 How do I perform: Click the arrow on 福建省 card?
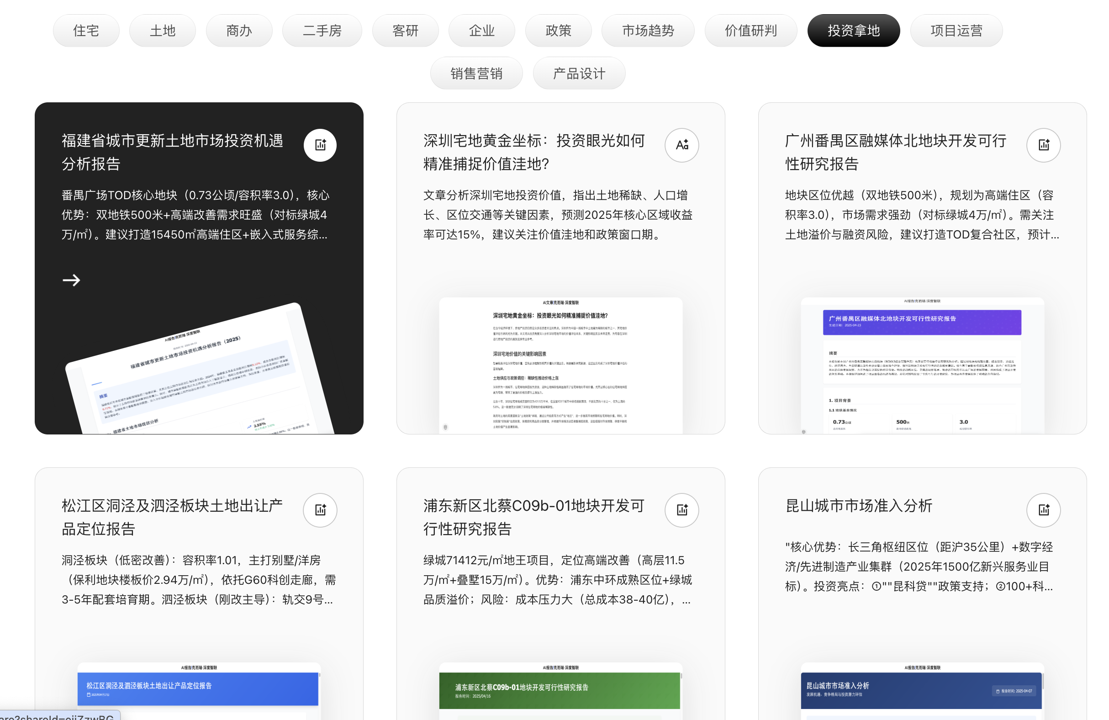71,280
